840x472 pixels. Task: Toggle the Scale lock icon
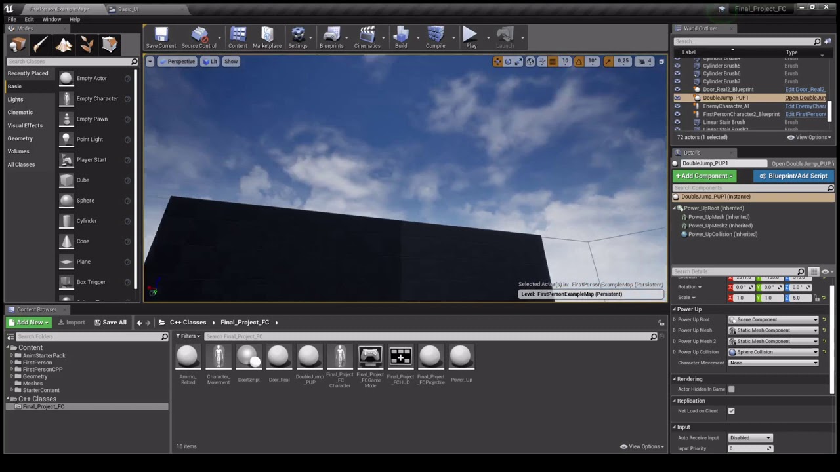[816, 298]
